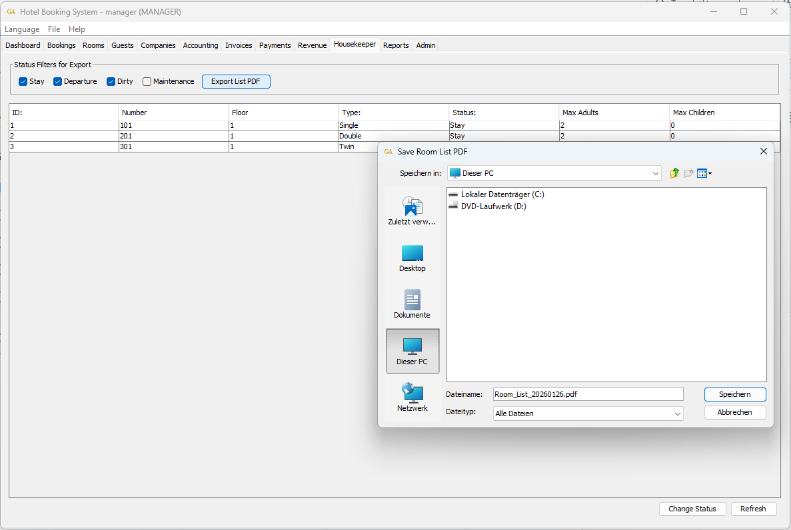Click the Dateiname text field
The height and width of the screenshot is (530, 791).
(588, 394)
